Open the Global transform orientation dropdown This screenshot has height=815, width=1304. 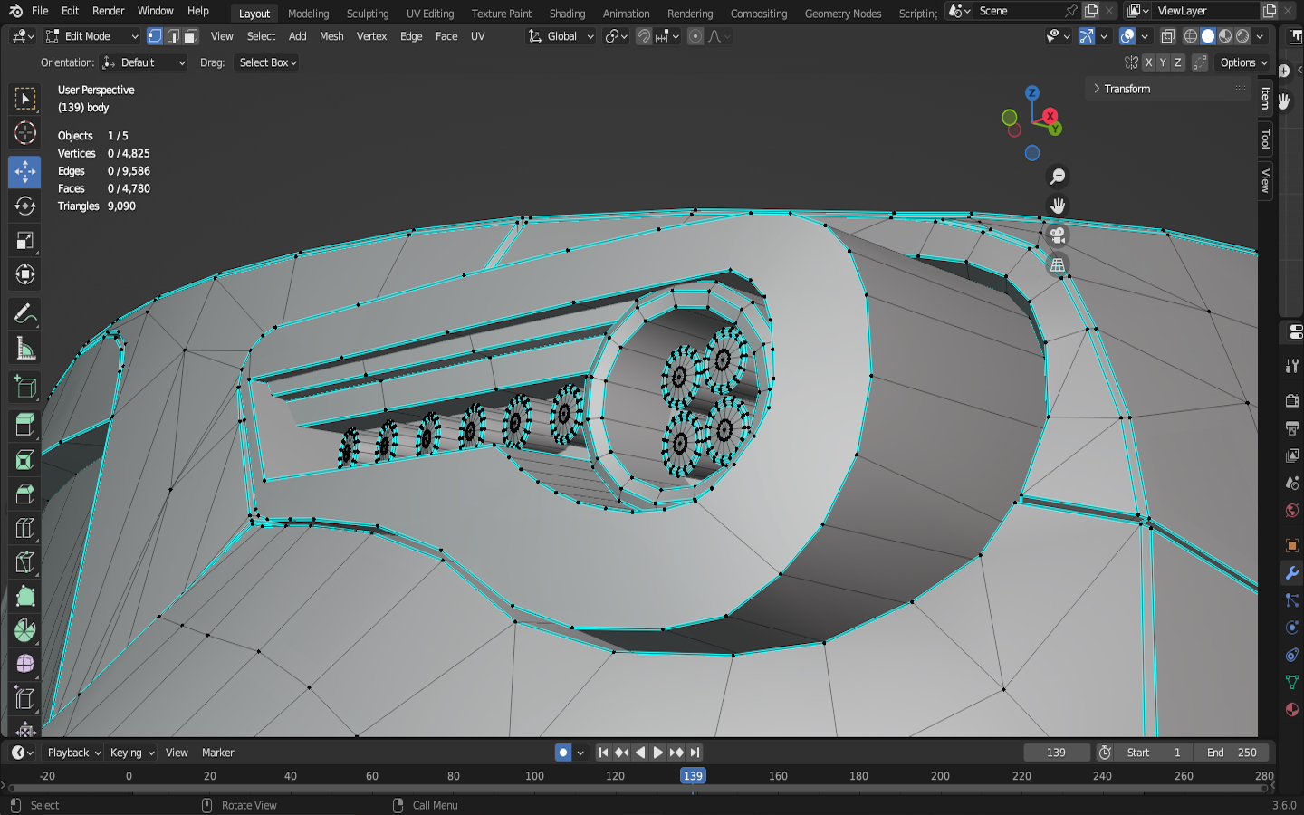pyautogui.click(x=561, y=36)
